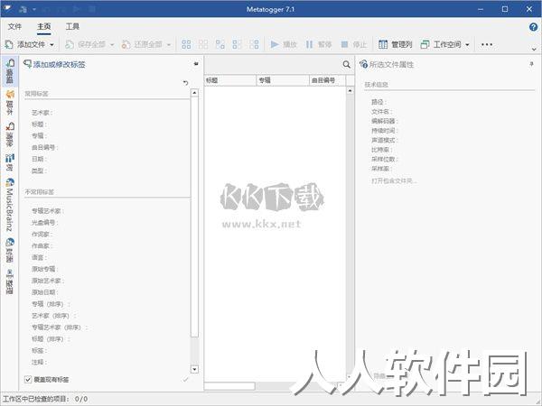Click the third grid selection icon
Viewport: 542px width, 406px height.
click(x=220, y=44)
